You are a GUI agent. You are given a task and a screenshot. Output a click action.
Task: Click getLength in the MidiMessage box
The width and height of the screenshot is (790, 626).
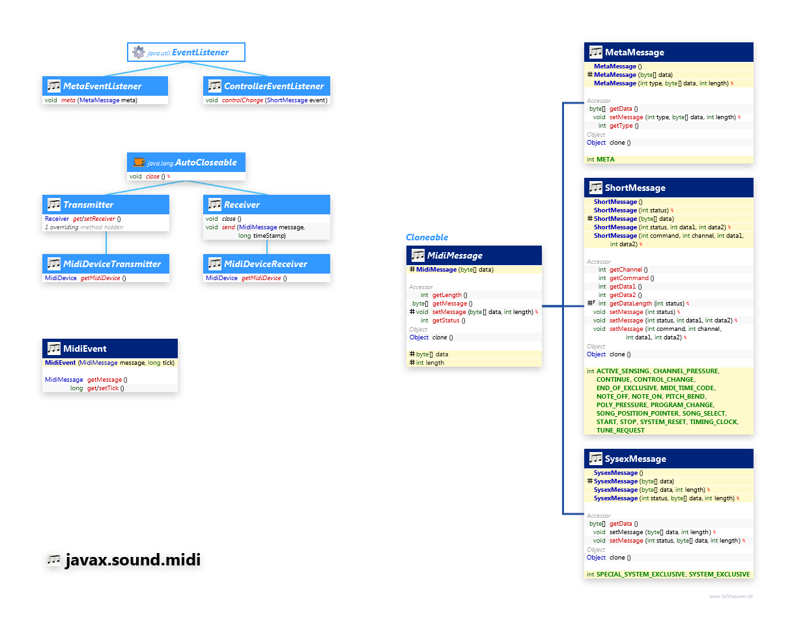447,295
